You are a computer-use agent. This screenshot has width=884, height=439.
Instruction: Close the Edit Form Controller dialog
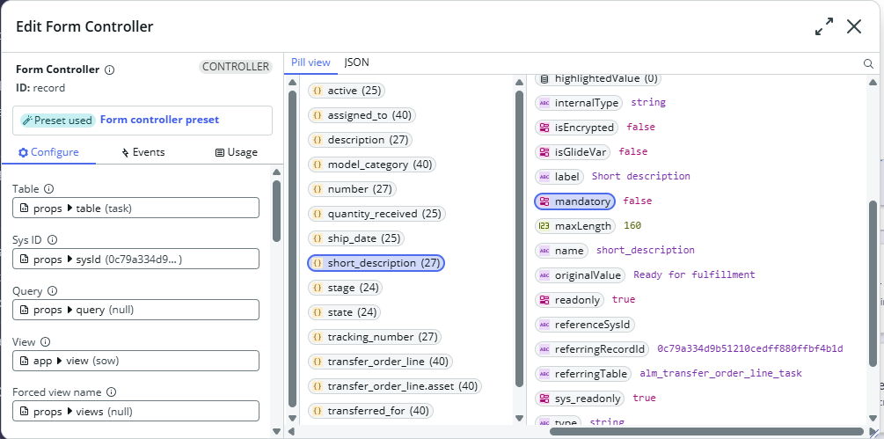[853, 26]
